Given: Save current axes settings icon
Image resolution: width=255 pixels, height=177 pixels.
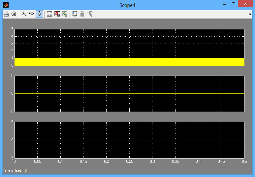Looking at the screenshot, I should (57, 14).
